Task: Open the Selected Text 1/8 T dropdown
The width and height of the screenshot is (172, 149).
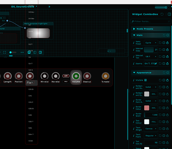Action: coord(151,57)
